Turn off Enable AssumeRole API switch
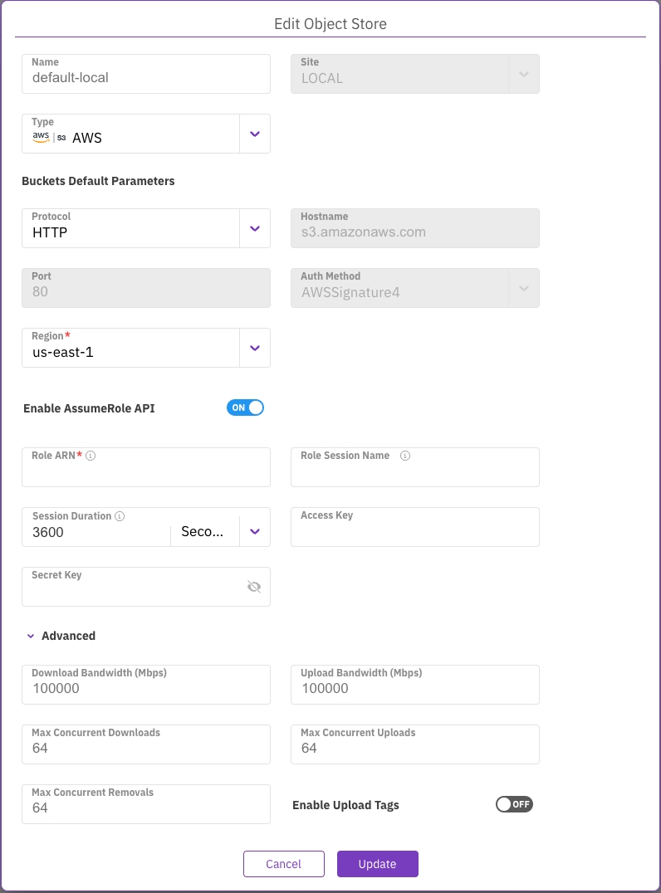Image resolution: width=661 pixels, height=893 pixels. point(245,407)
